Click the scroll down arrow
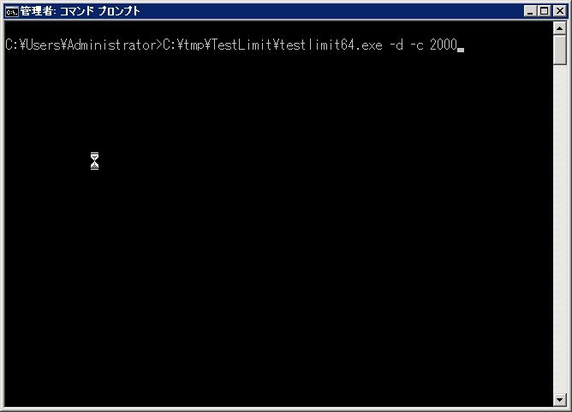Image resolution: width=572 pixels, height=412 pixels. tap(560, 400)
